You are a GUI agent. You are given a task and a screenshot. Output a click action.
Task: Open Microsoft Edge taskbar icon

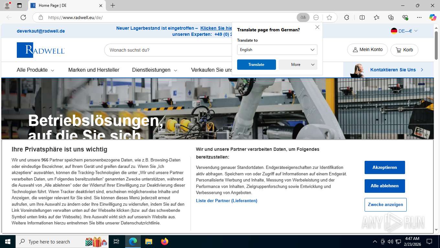click(133, 242)
